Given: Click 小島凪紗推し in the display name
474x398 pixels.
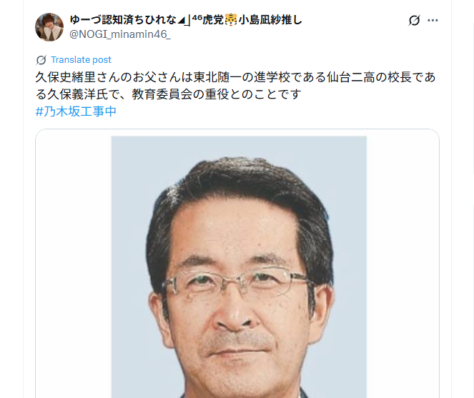Looking at the screenshot, I should [x=270, y=20].
